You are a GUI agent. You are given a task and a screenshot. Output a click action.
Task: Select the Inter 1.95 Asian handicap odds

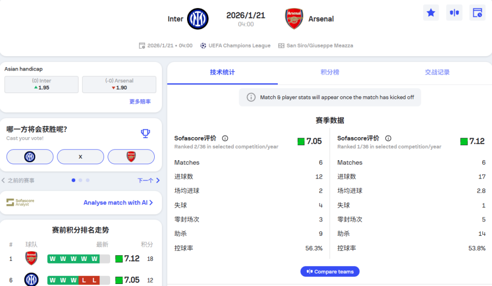(x=42, y=84)
